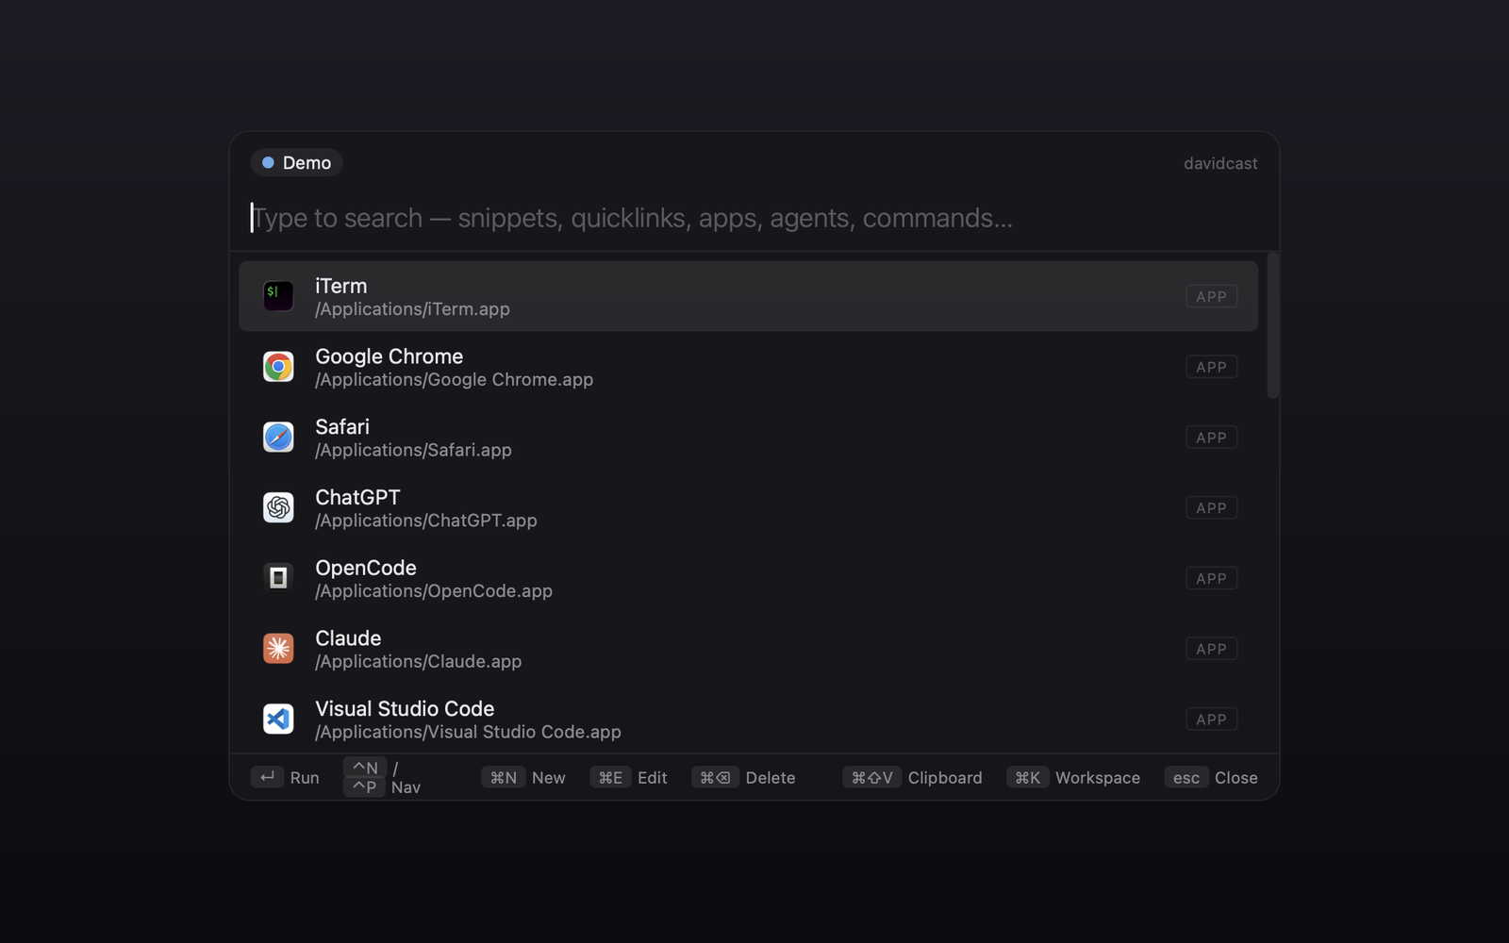This screenshot has width=1509, height=943.
Task: Click the APP badge on Google Chrome row
Action: [x=1211, y=367]
